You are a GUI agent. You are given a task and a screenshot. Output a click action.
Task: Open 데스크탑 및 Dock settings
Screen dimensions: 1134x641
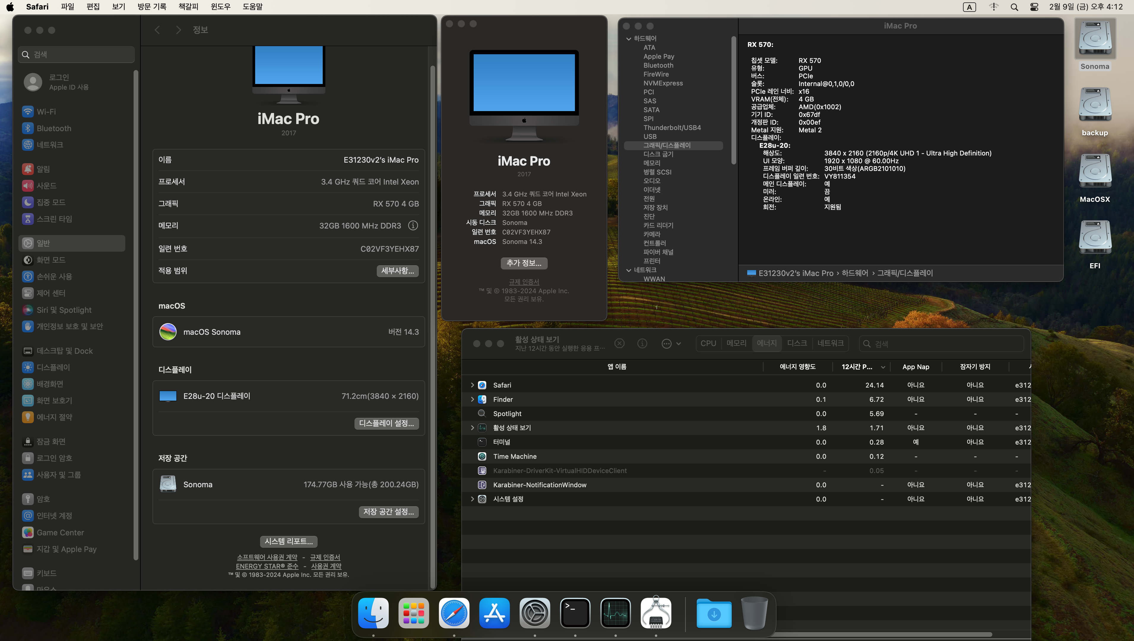tap(73, 351)
